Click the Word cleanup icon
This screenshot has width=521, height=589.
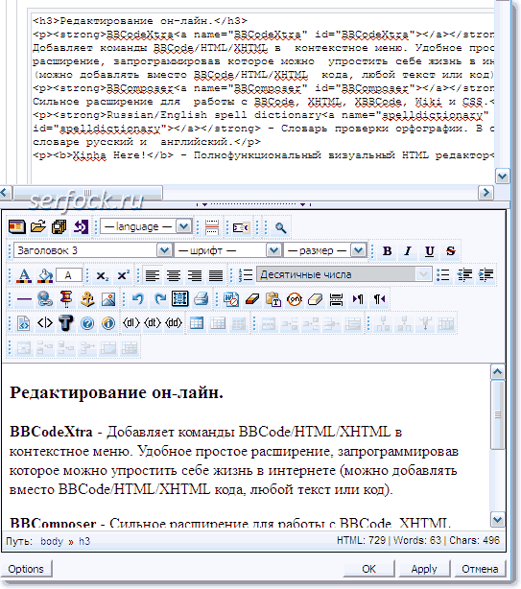(x=230, y=299)
